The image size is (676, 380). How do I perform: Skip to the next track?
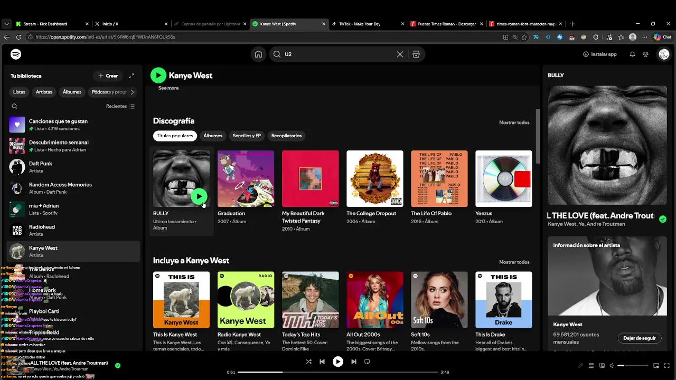(354, 362)
